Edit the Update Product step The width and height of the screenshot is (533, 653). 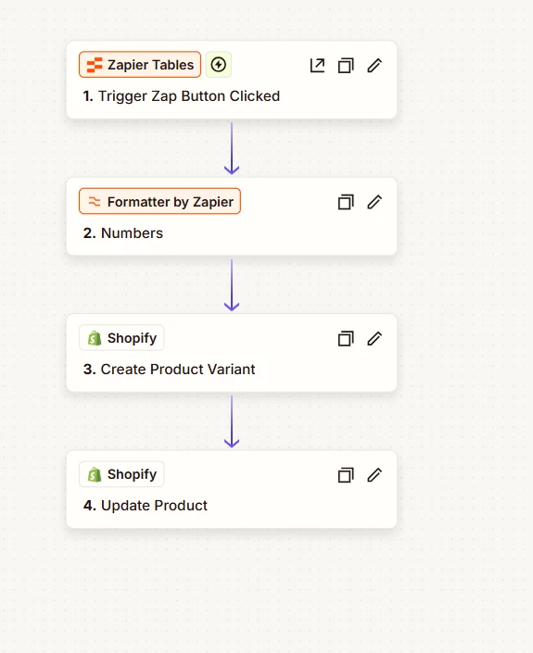point(374,475)
